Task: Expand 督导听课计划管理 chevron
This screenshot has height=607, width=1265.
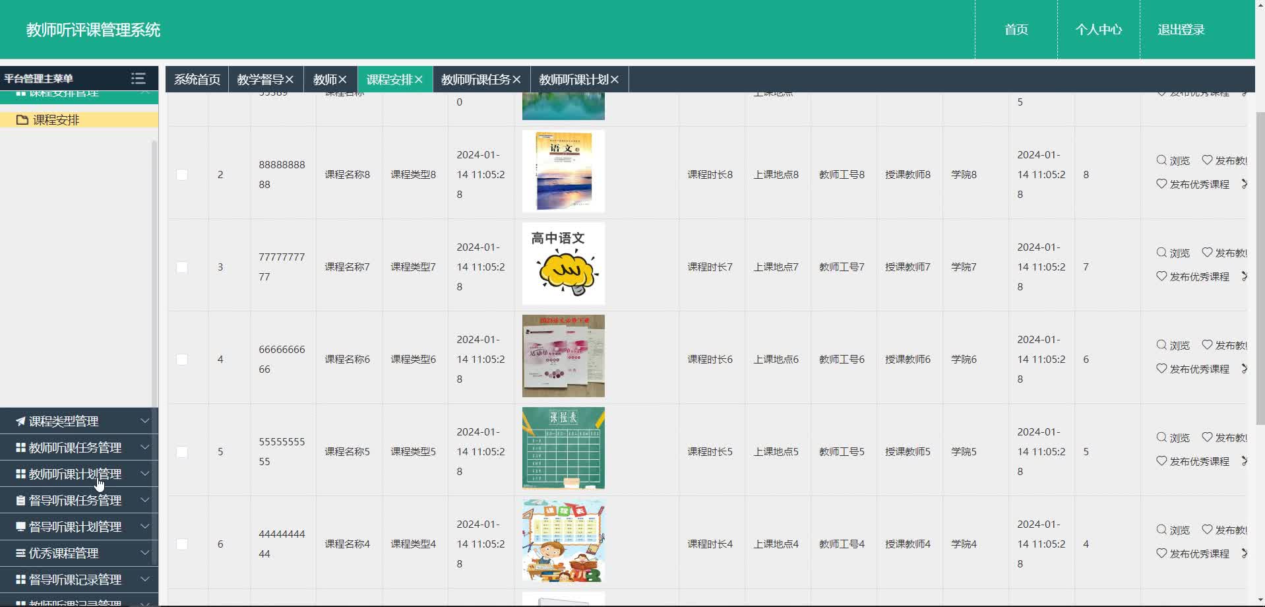Action: [x=144, y=526]
